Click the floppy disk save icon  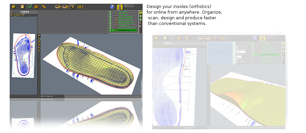pos(22,7)
